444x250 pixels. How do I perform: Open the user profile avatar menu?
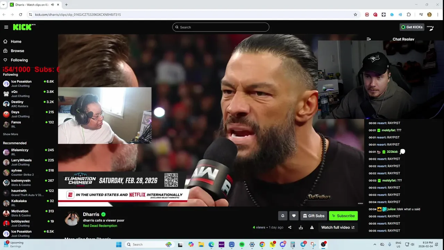point(430,27)
